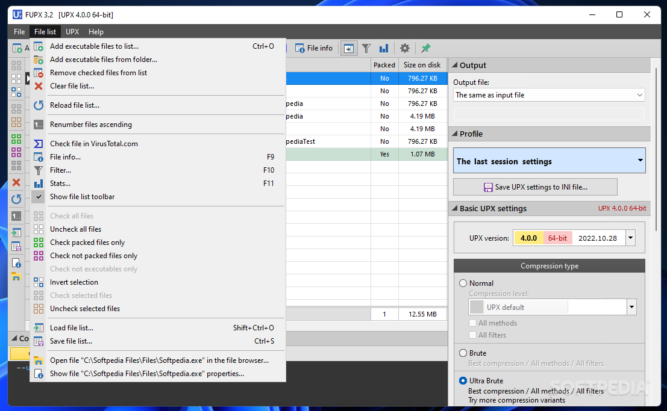Select Stats menu entry
This screenshot has height=411, width=667.
click(157, 183)
